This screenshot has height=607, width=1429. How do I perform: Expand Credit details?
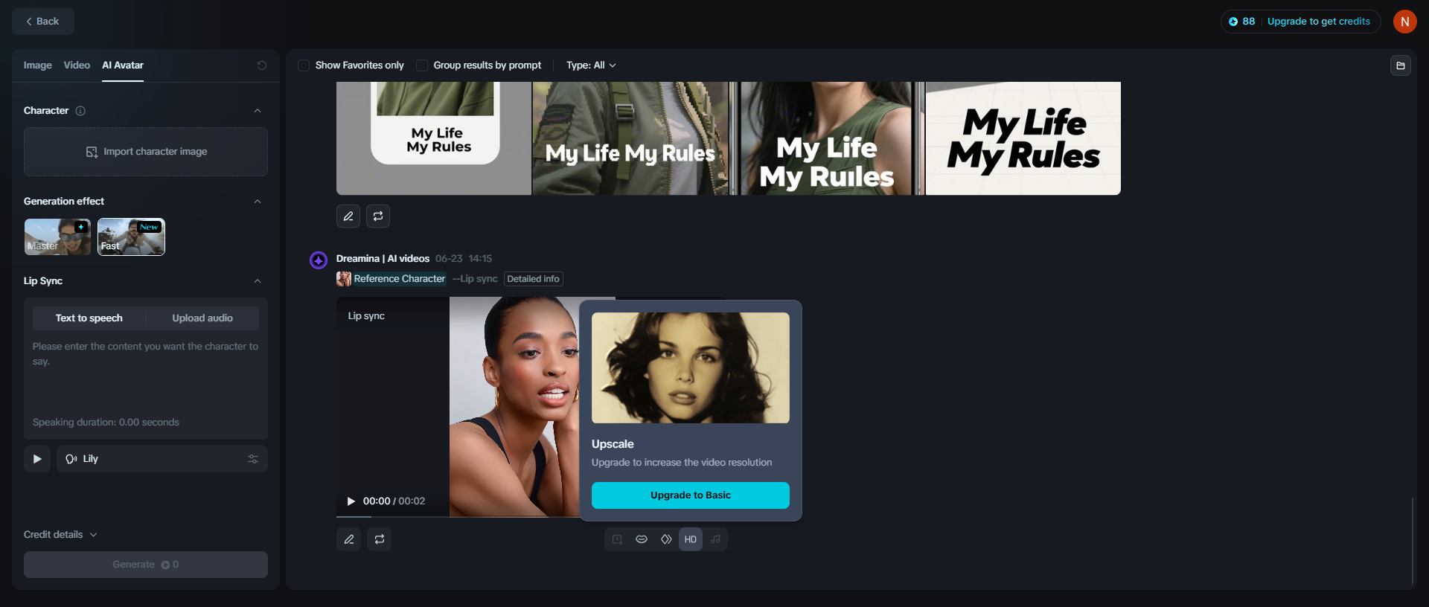point(60,535)
